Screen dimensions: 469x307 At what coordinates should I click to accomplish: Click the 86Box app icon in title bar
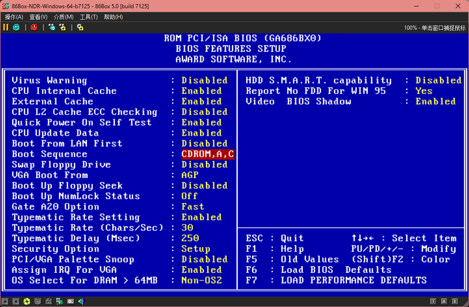(5, 6)
